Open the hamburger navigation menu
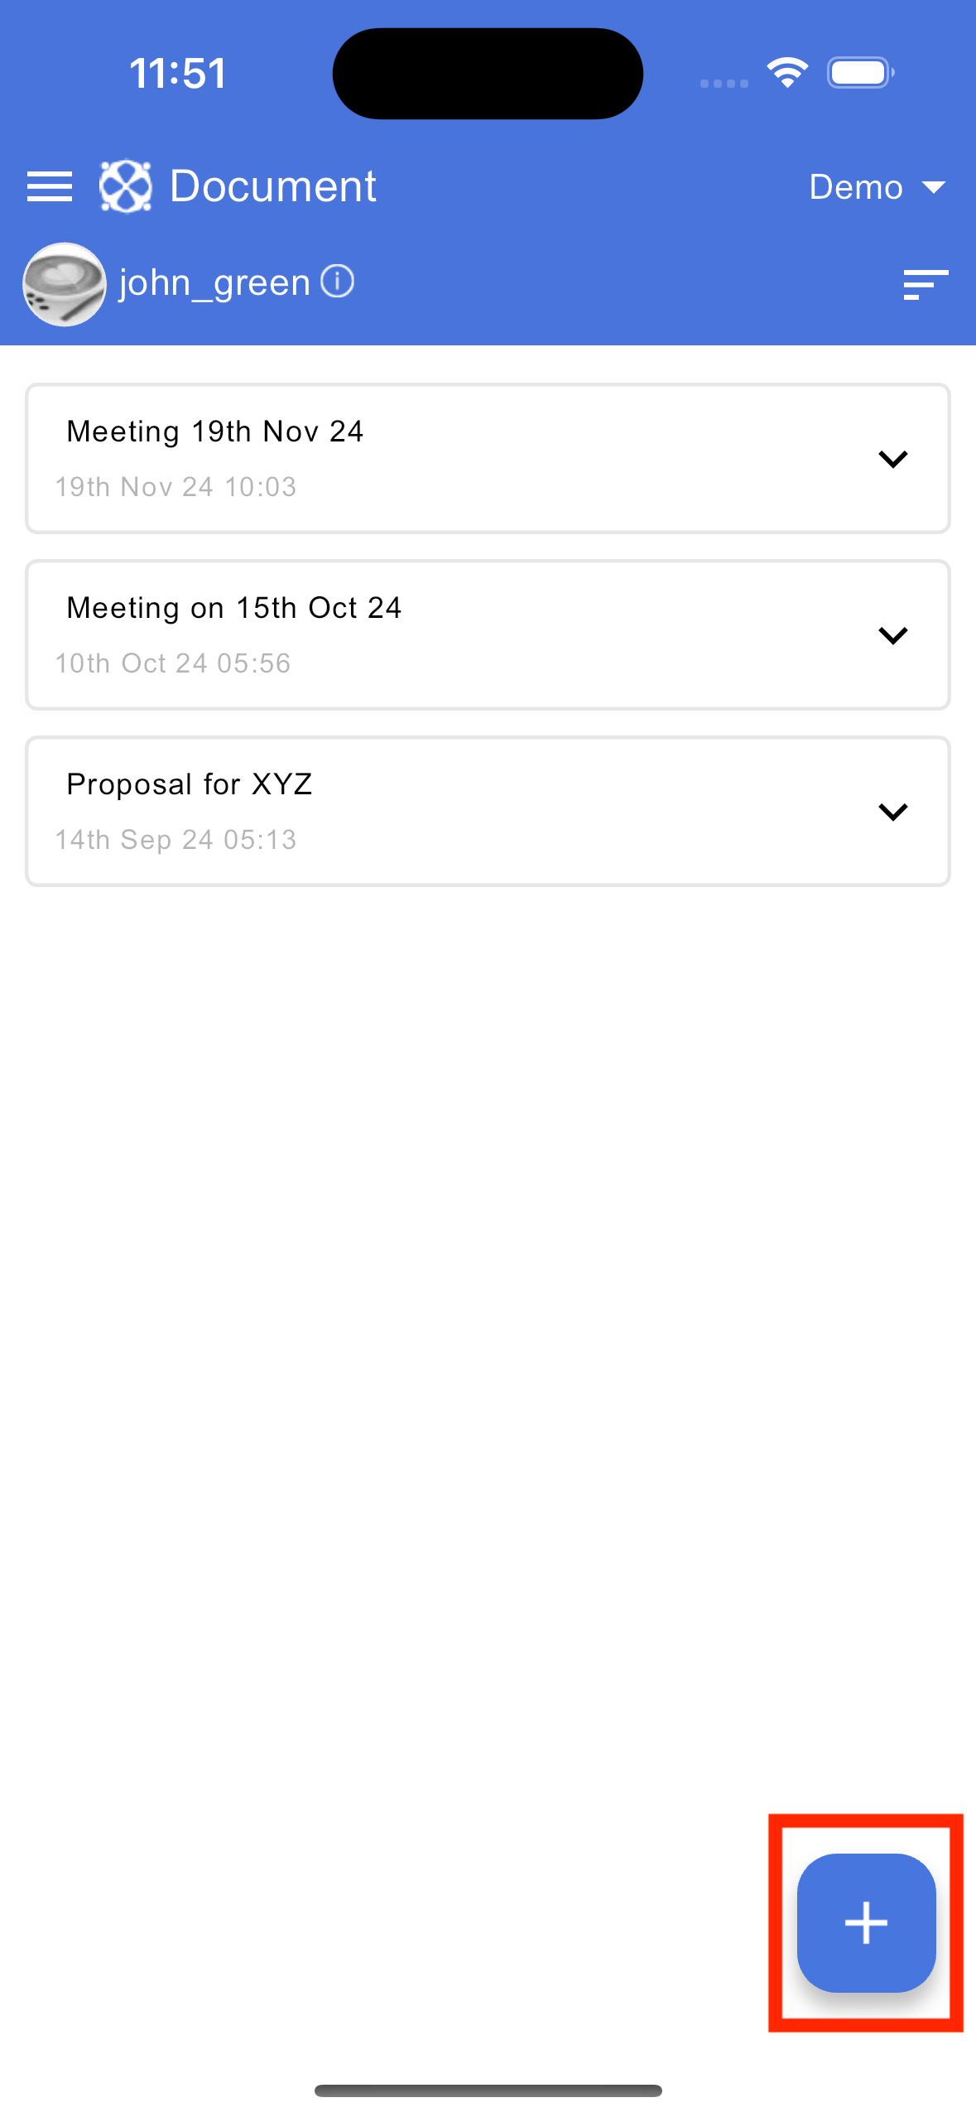Screen dimensions: 976x2117 pyautogui.click(x=50, y=186)
